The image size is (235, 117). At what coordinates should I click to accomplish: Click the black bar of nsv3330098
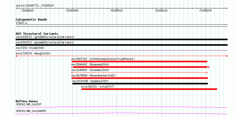(140, 84)
